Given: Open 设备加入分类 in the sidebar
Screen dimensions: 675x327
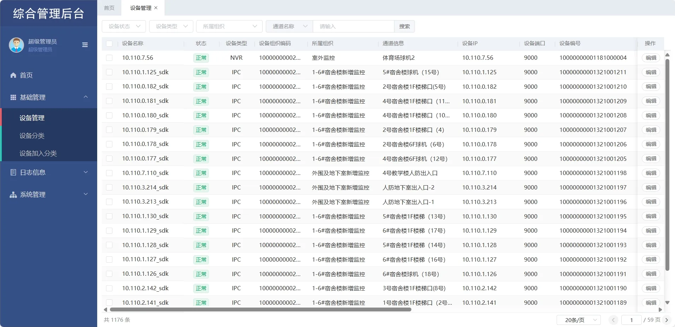Looking at the screenshot, I should [x=49, y=153].
